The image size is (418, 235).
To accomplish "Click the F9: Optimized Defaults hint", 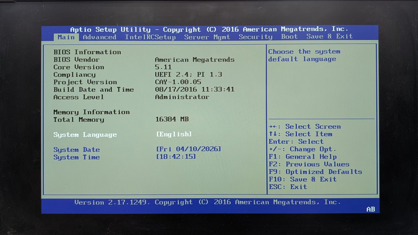I will point(316,172).
